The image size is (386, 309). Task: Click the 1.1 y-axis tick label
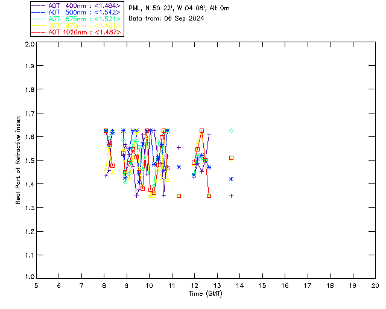tap(30, 255)
